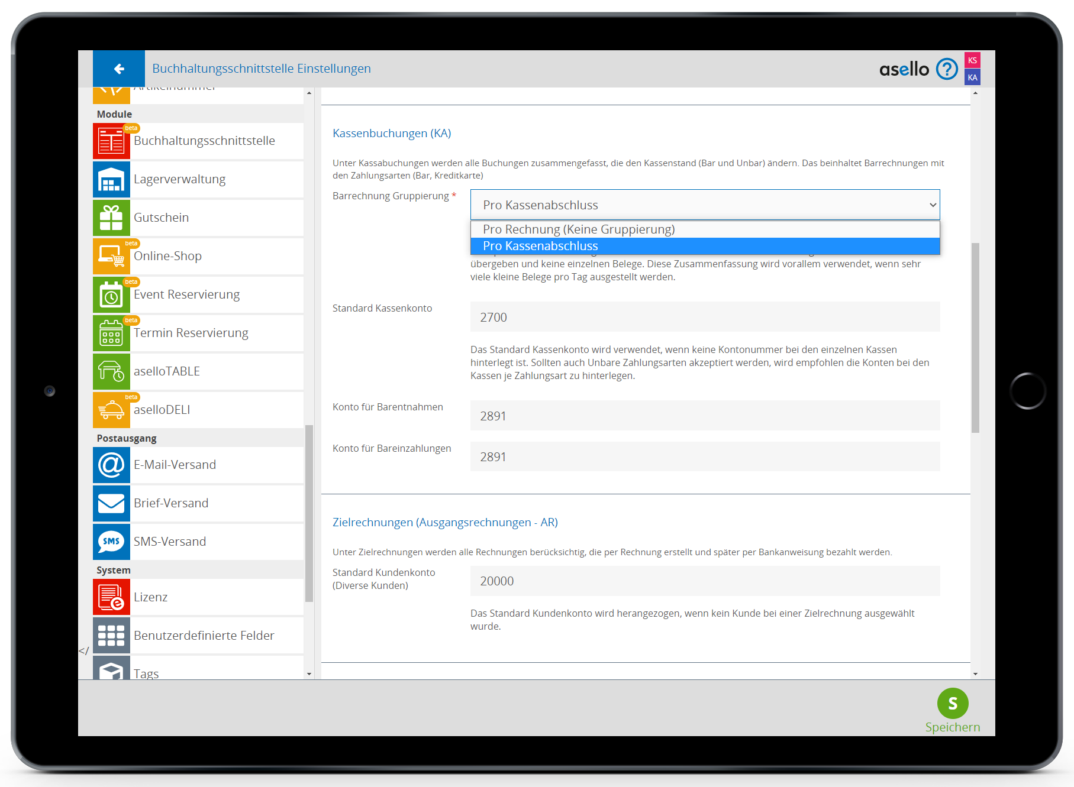This screenshot has width=1074, height=787.
Task: Click the Standard Kassenkonto field
Action: click(705, 318)
